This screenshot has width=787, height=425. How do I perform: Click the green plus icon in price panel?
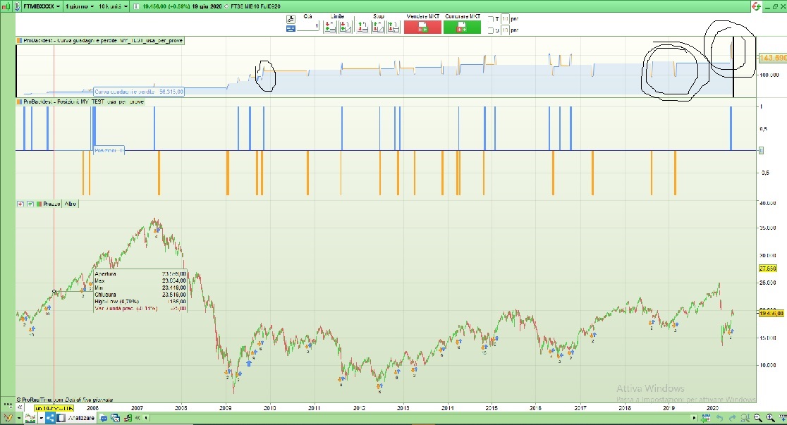tap(30, 204)
